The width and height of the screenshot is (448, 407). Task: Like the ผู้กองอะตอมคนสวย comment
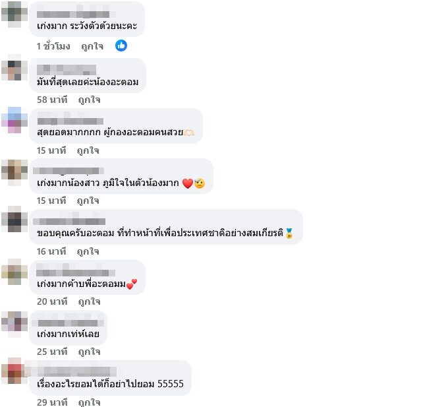point(88,150)
